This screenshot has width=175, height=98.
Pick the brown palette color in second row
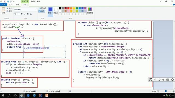click(x=66, y=11)
